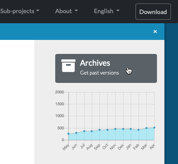Click the 500 y-axis label
The width and height of the screenshot is (178, 164).
61,128
